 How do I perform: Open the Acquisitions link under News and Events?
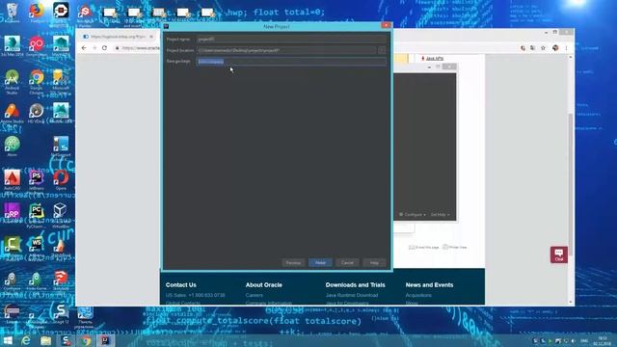click(418, 295)
